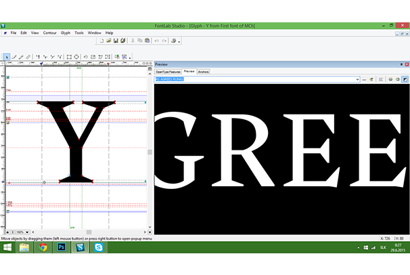
Task: Switch to the OpenType Features tab
Action: (168, 71)
